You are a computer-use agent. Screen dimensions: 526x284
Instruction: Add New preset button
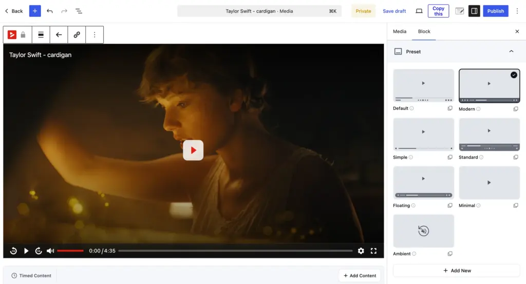[x=457, y=271]
